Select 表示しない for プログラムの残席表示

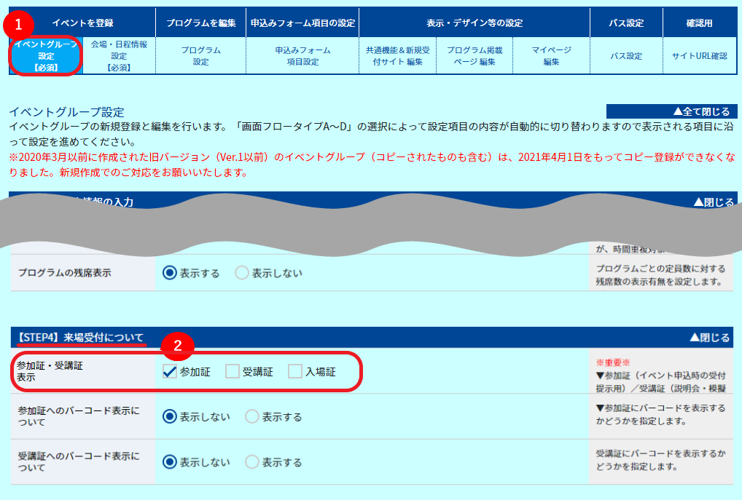(242, 273)
